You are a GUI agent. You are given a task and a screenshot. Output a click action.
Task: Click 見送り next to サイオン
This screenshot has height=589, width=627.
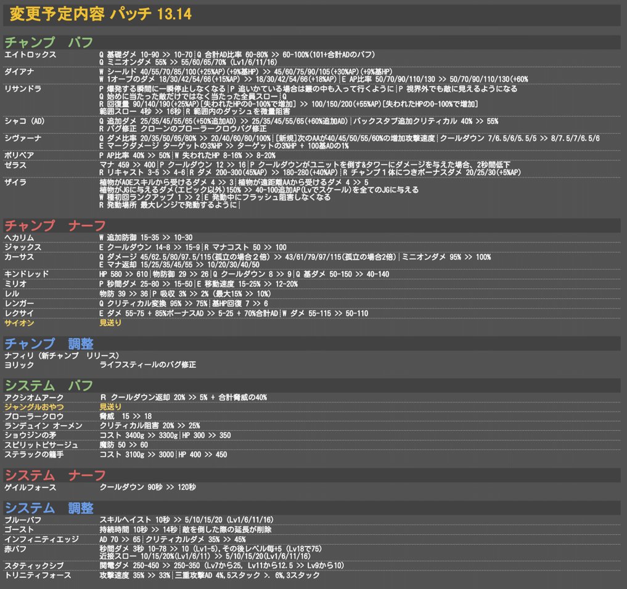point(110,322)
